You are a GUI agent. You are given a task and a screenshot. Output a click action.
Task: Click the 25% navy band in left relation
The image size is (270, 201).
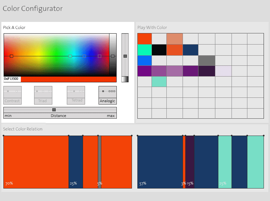[76, 162]
